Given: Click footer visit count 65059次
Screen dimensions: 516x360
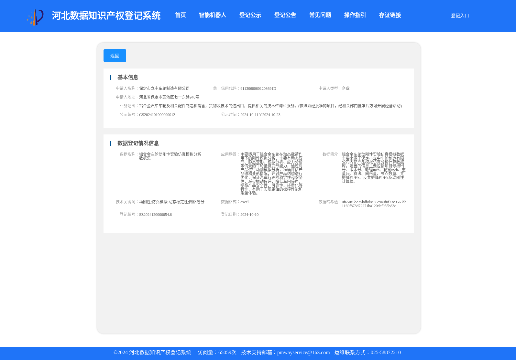Looking at the screenshot, I should click(x=227, y=353).
